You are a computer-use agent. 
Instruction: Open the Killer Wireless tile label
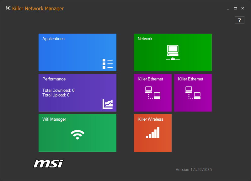coord(151,119)
